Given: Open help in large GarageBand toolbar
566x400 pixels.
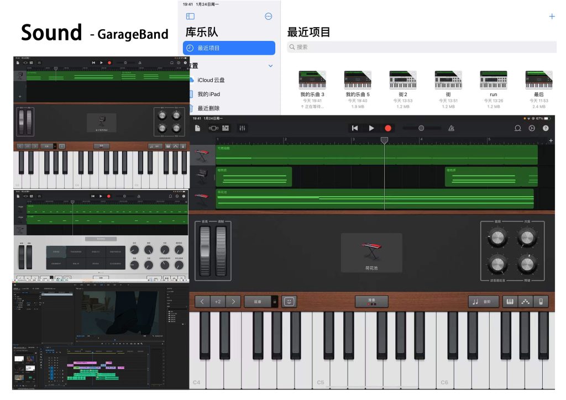Looking at the screenshot, I should click(x=546, y=128).
